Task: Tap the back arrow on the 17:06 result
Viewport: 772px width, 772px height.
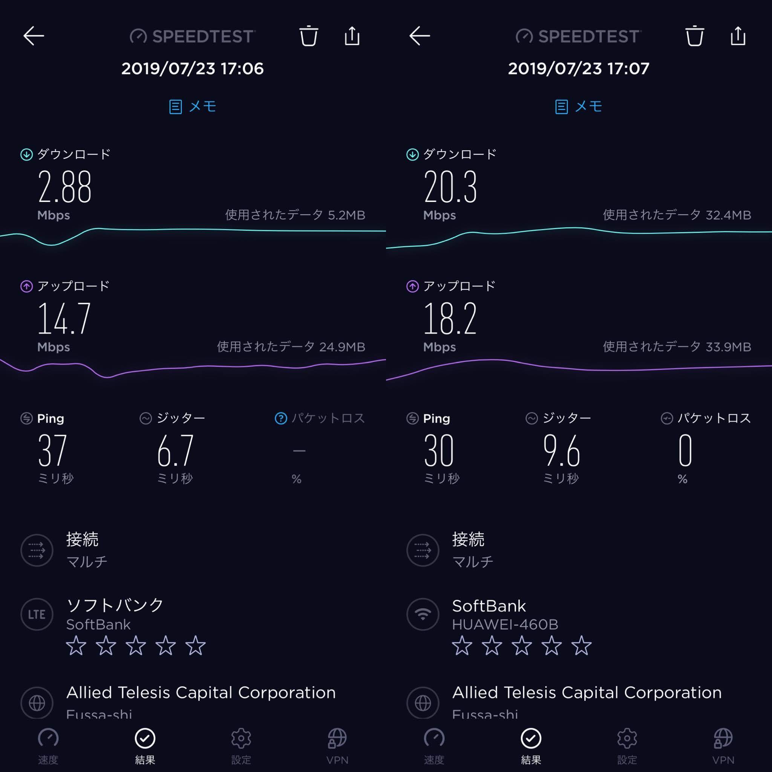Action: 34,36
